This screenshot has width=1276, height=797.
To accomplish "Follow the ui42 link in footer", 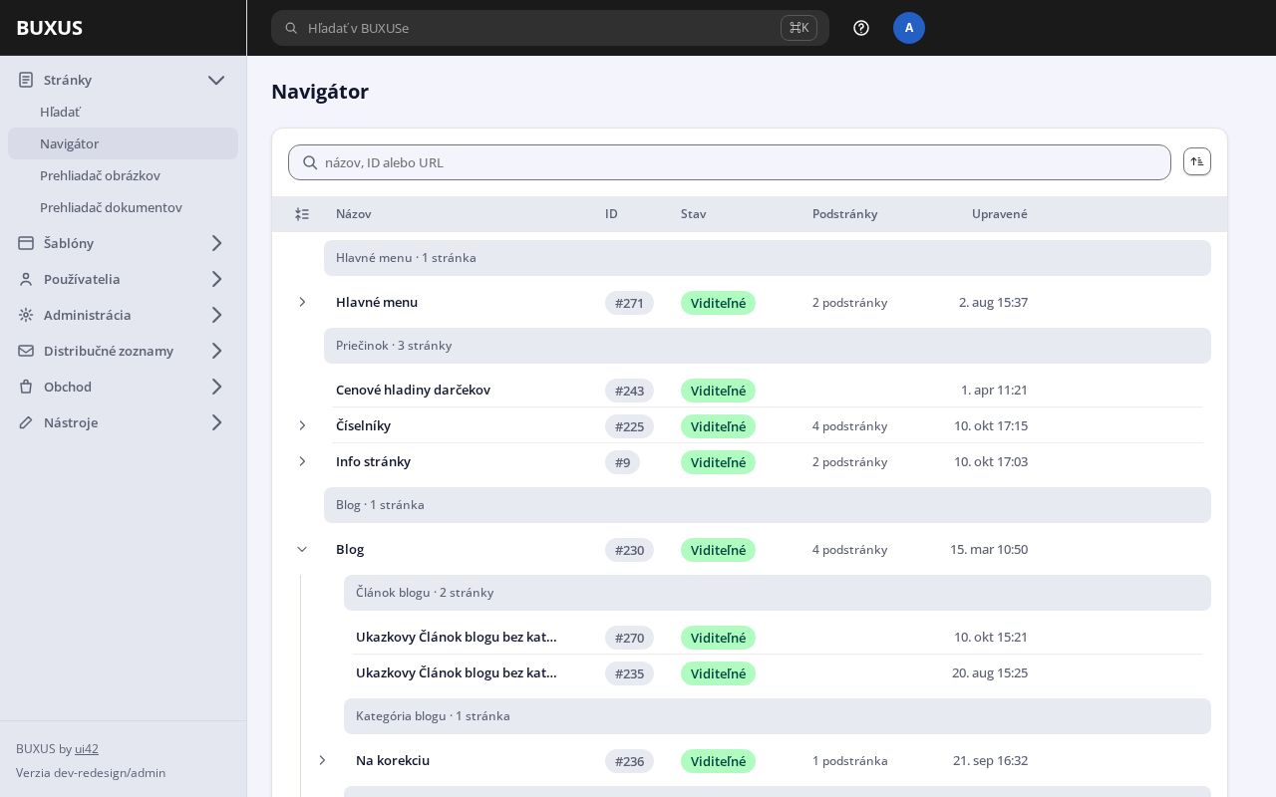I will (x=87, y=749).
